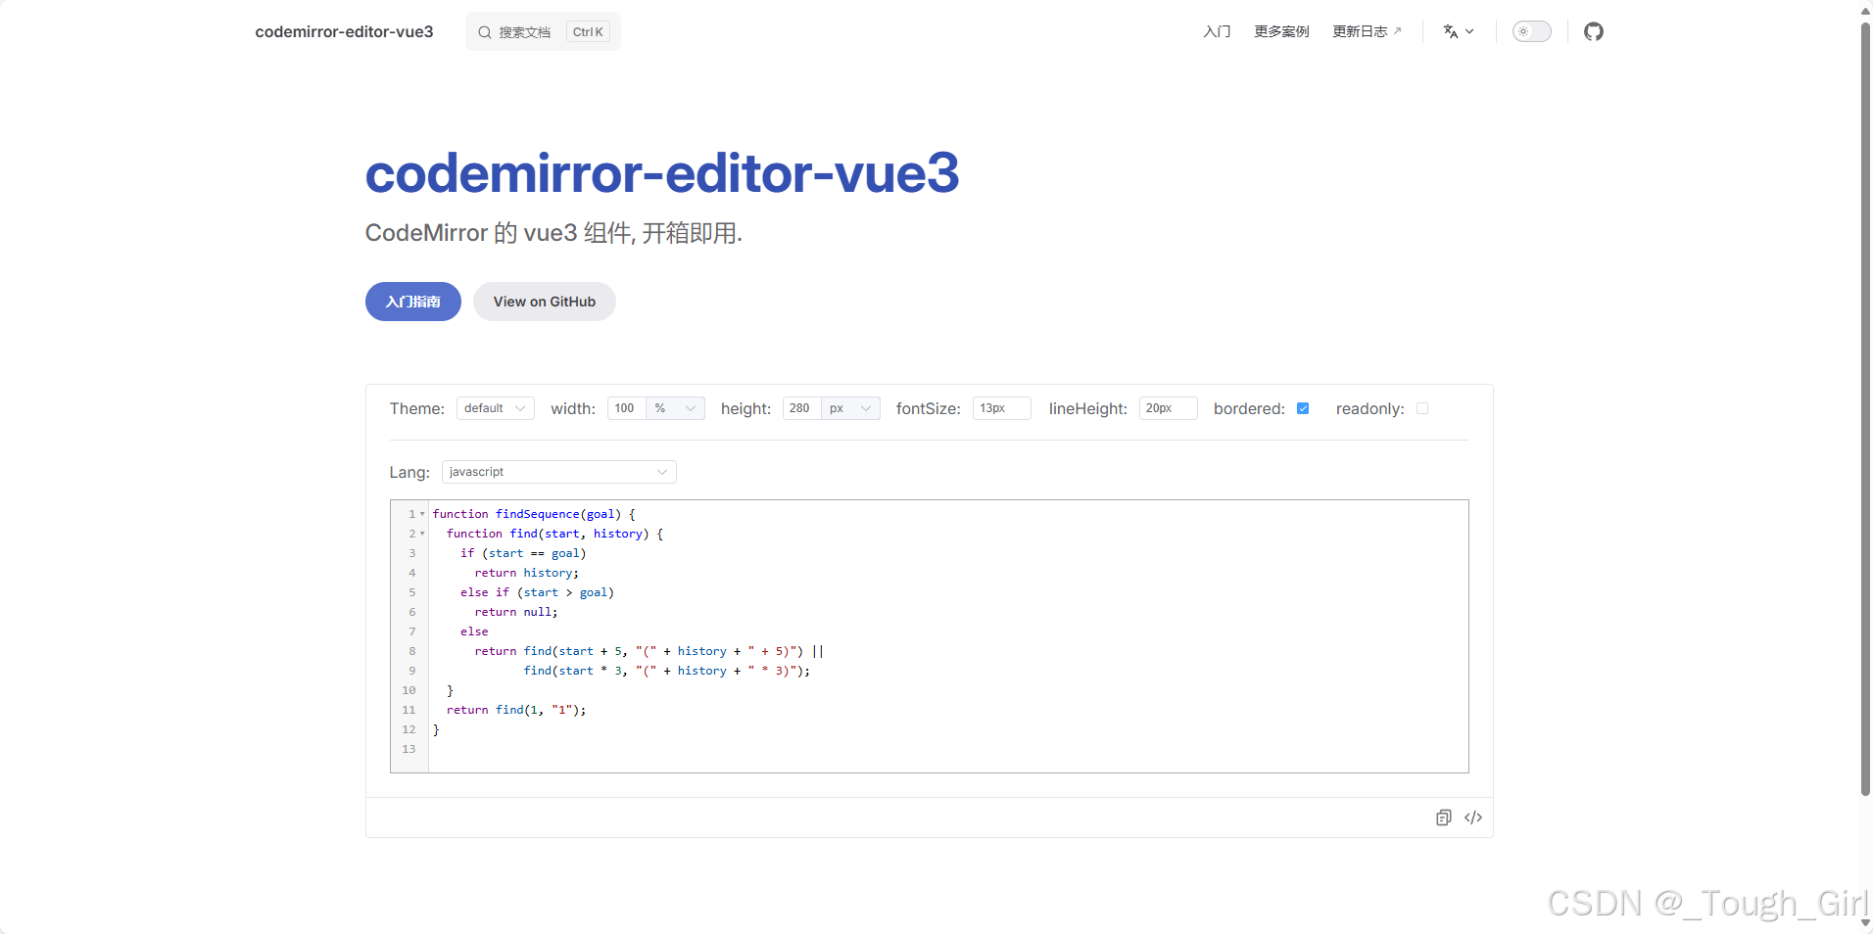Open the project's GitHub repository icon
Screen dimensions: 1873x934
1593,31
